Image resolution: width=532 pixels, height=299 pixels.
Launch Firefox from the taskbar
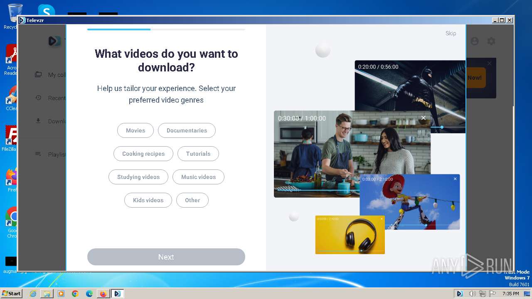point(103,294)
